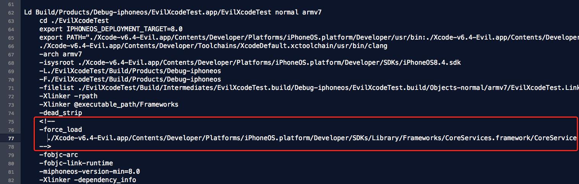Viewport: 579px width, 184px height.
Task: Click the -fobjc-link-runtime option line
Action: (76, 163)
